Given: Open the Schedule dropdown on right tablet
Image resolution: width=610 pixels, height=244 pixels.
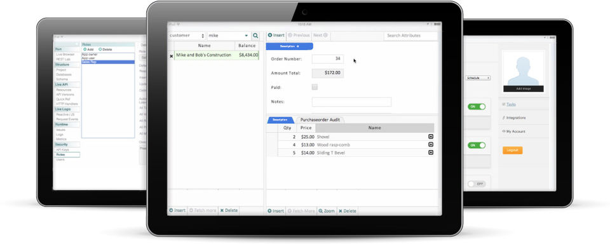Looking at the screenshot, I should point(478,78).
